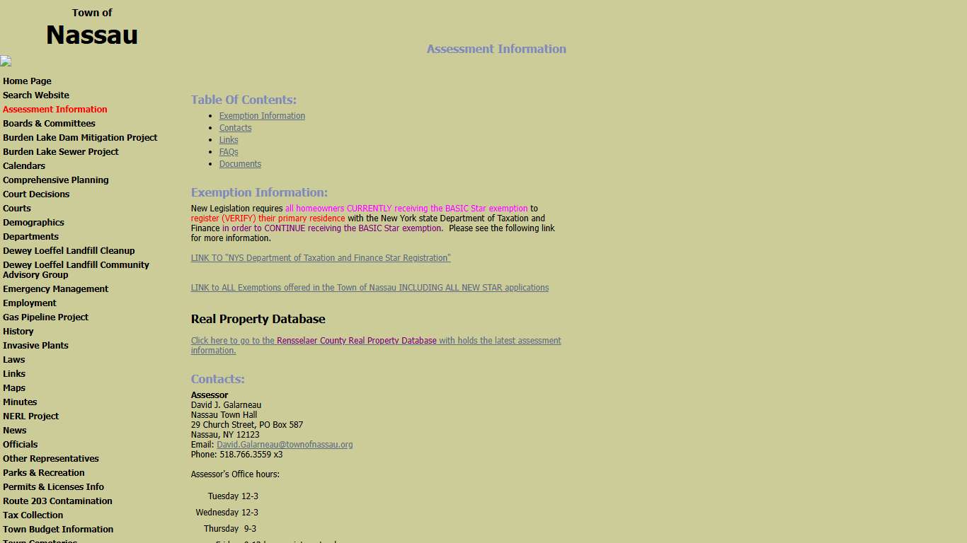Click the NYS Star Registration link

pyautogui.click(x=321, y=257)
